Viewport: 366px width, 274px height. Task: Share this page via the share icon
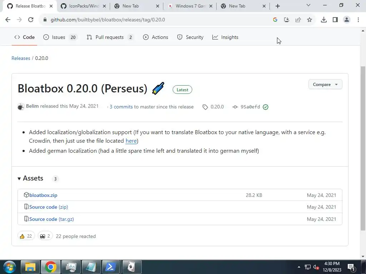(x=298, y=20)
